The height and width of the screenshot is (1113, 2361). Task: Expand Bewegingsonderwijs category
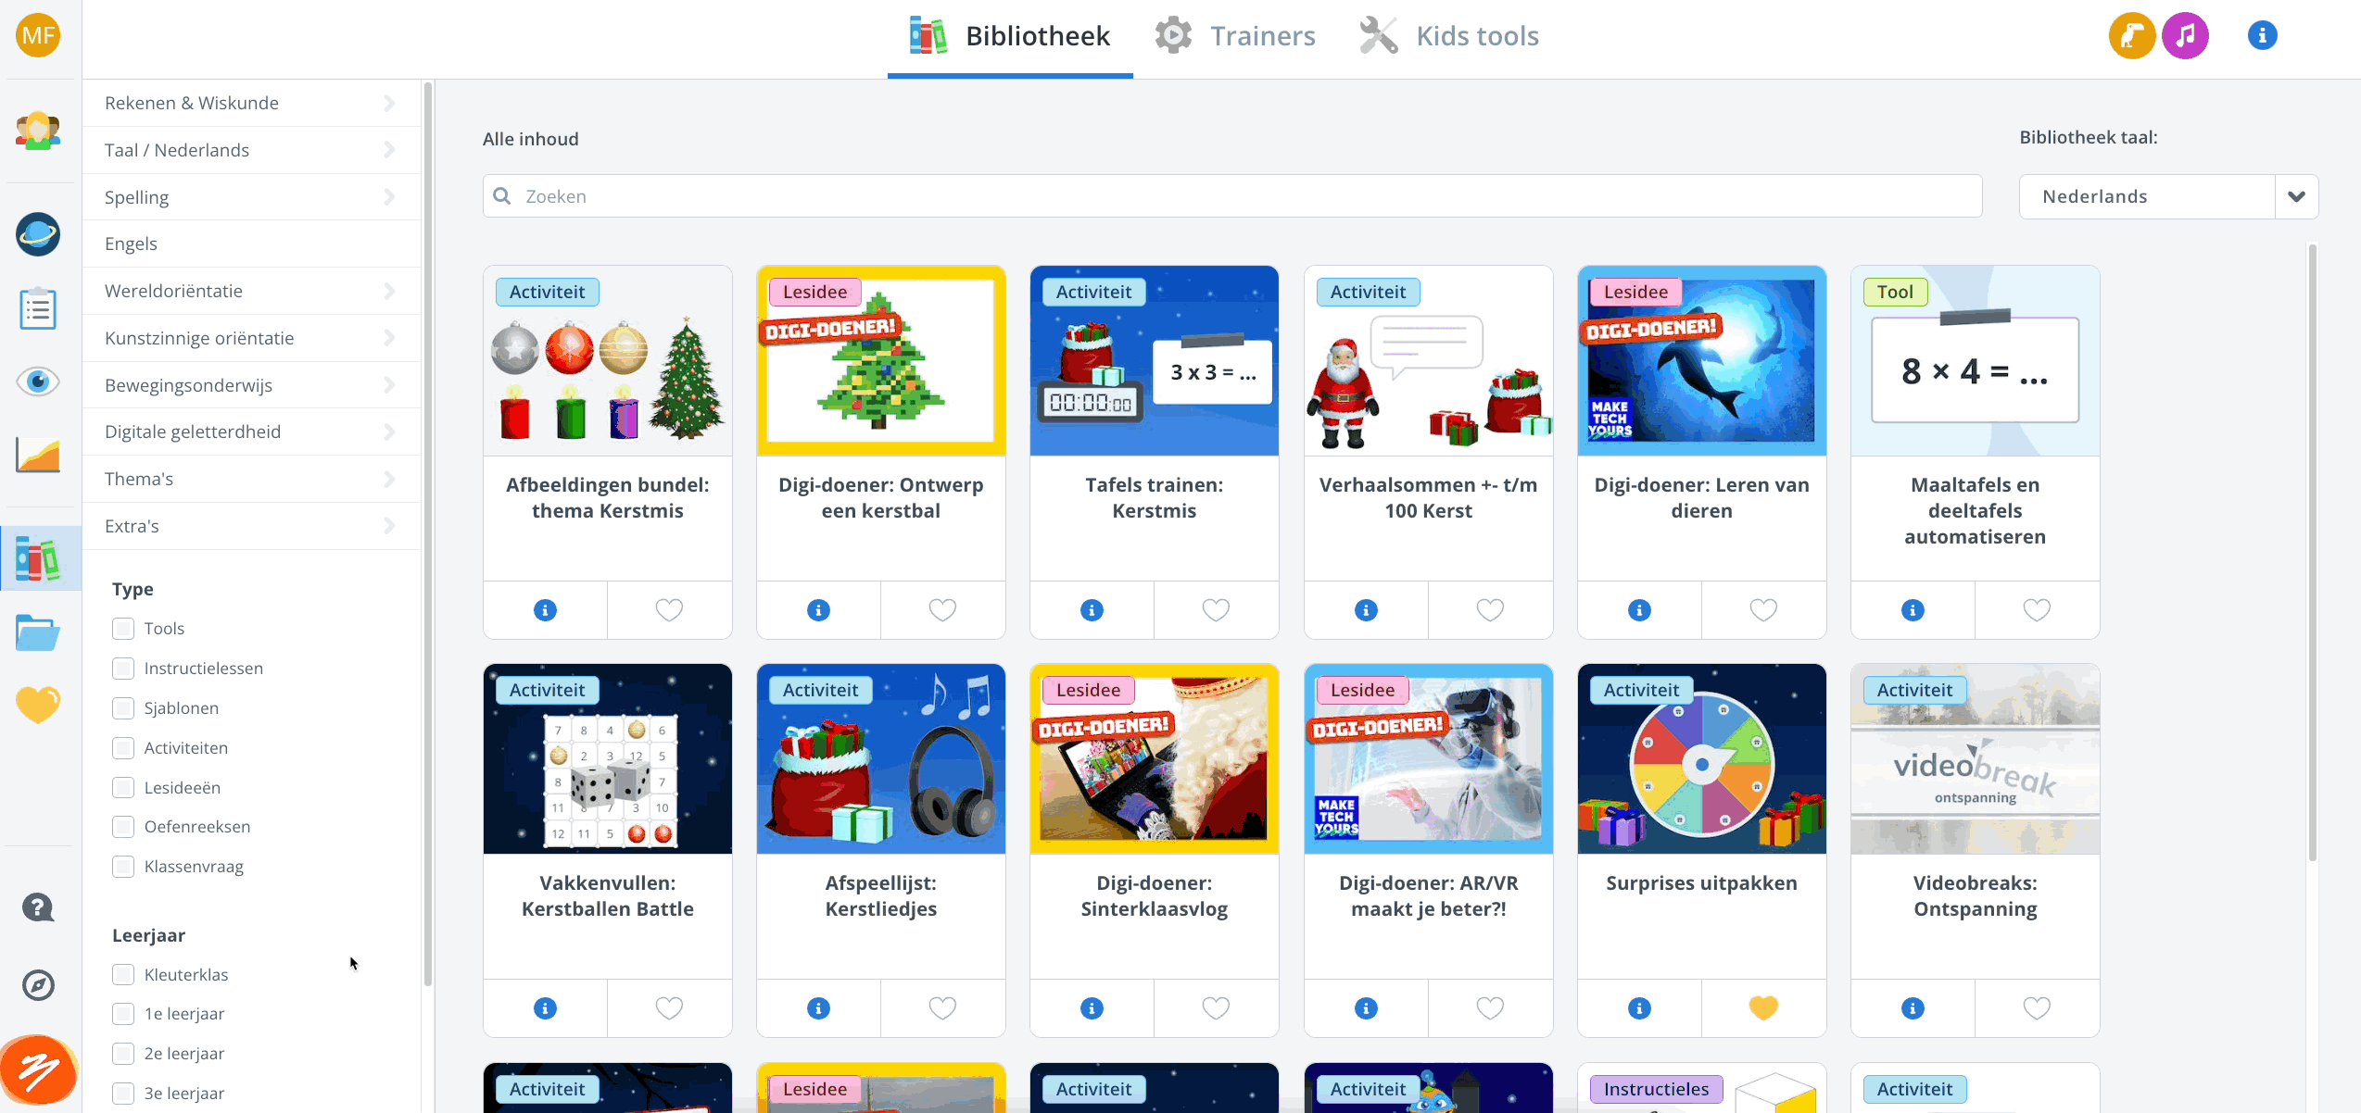tap(251, 385)
